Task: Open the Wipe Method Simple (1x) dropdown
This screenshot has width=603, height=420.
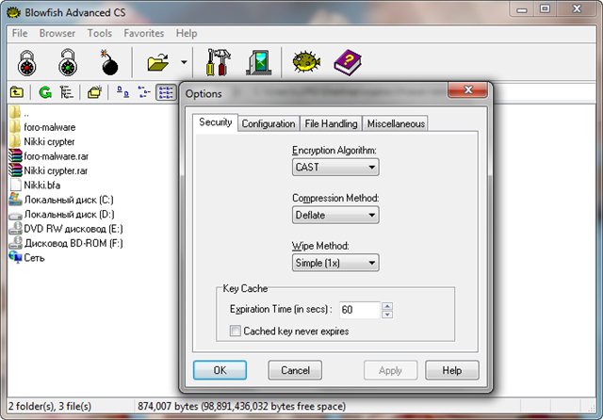Action: click(335, 263)
